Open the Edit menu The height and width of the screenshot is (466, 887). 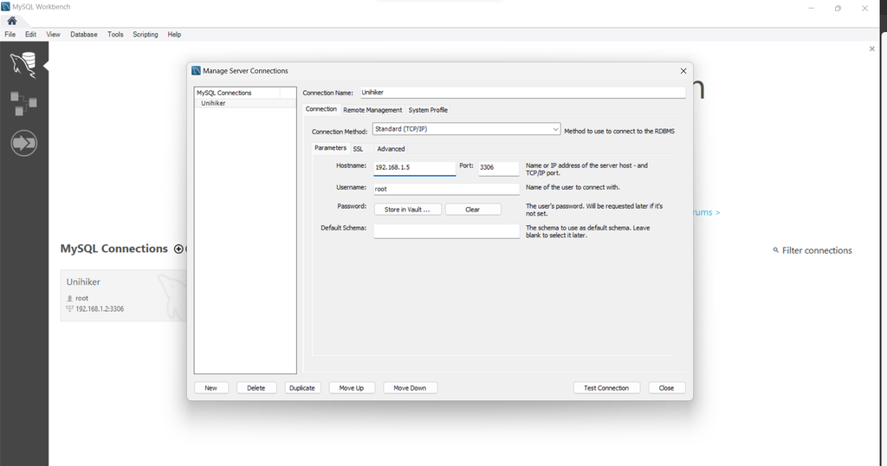(x=30, y=35)
